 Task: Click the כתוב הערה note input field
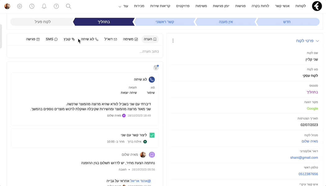pyautogui.click(x=85, y=51)
